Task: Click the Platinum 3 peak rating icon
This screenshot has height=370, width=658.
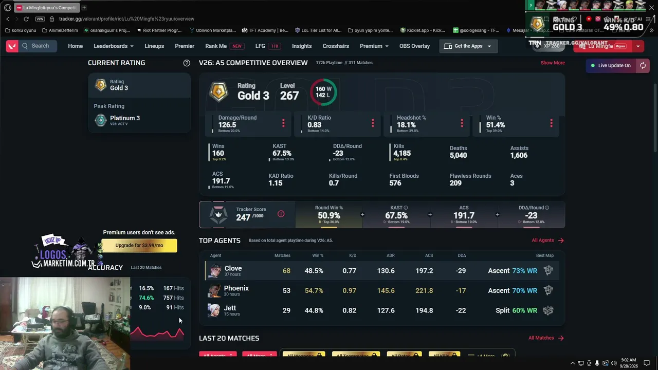Action: (x=101, y=120)
